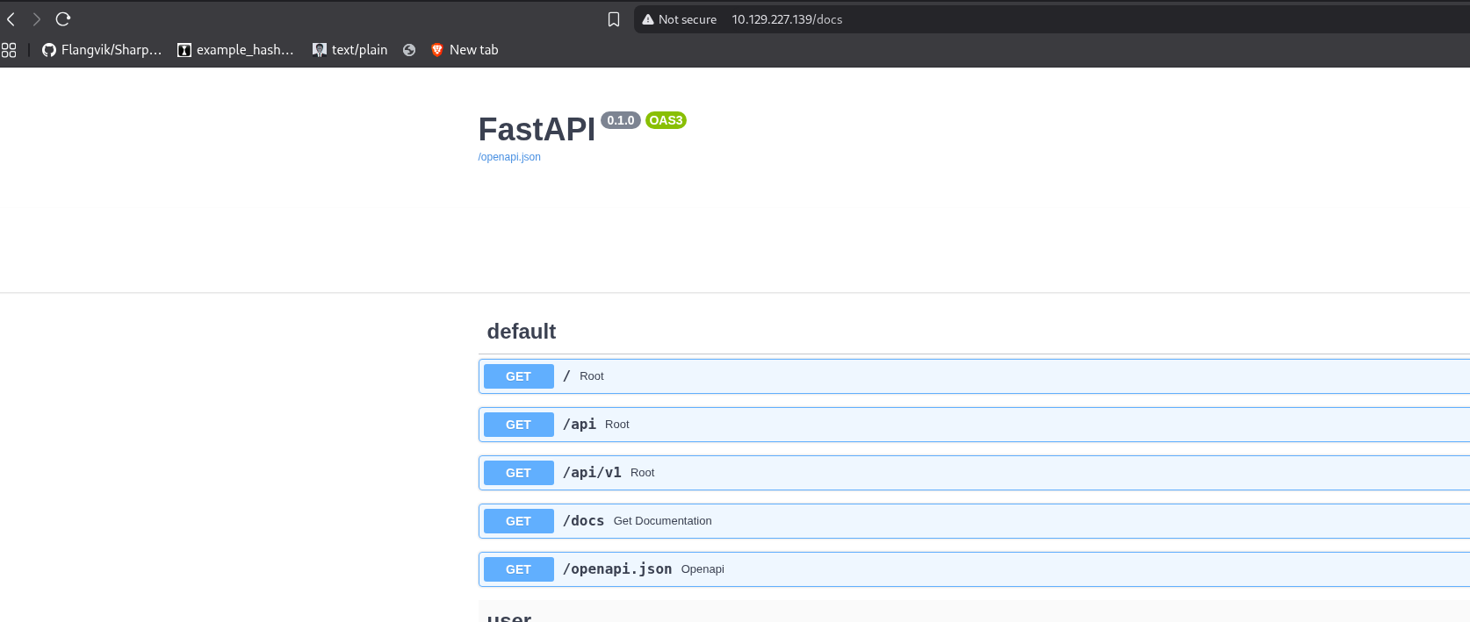Viewport: 1470px width, 622px height.
Task: Collapse the user section header
Action: tap(974, 614)
